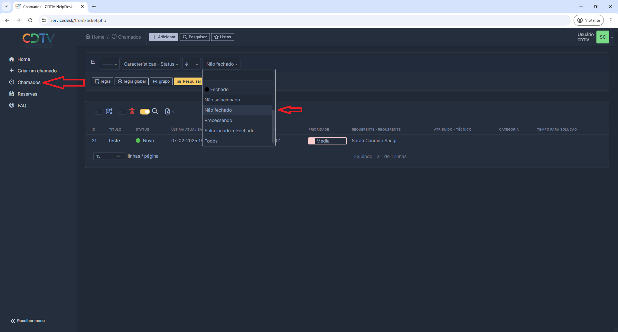Turn off the yellow search toggle
Screen dimensions: 618x332
click(x=145, y=112)
